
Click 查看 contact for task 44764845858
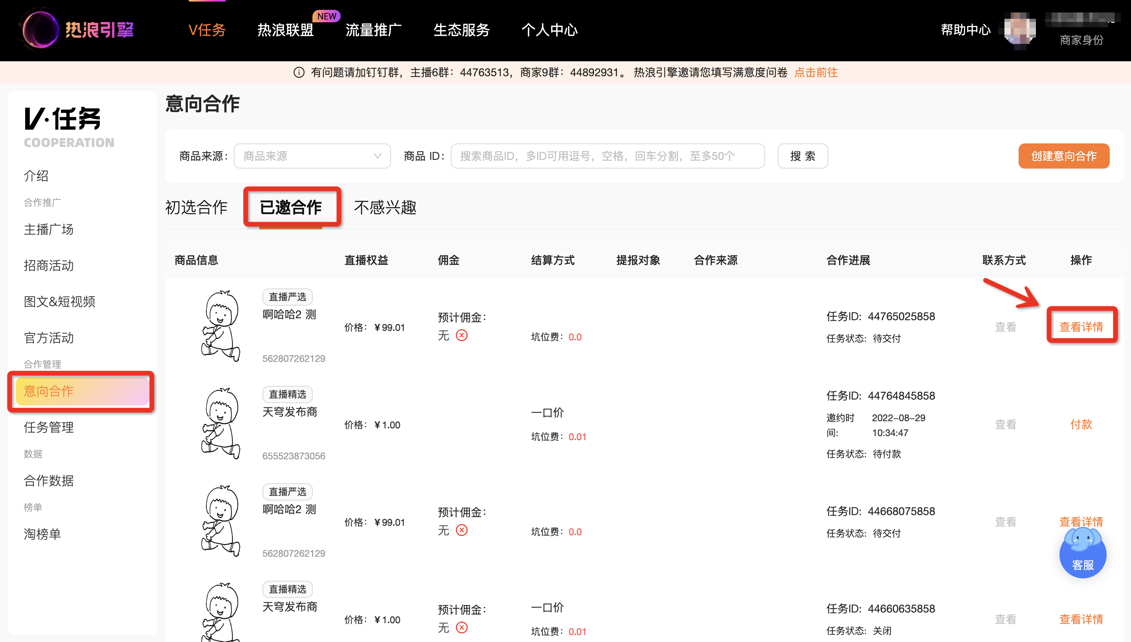point(1006,425)
